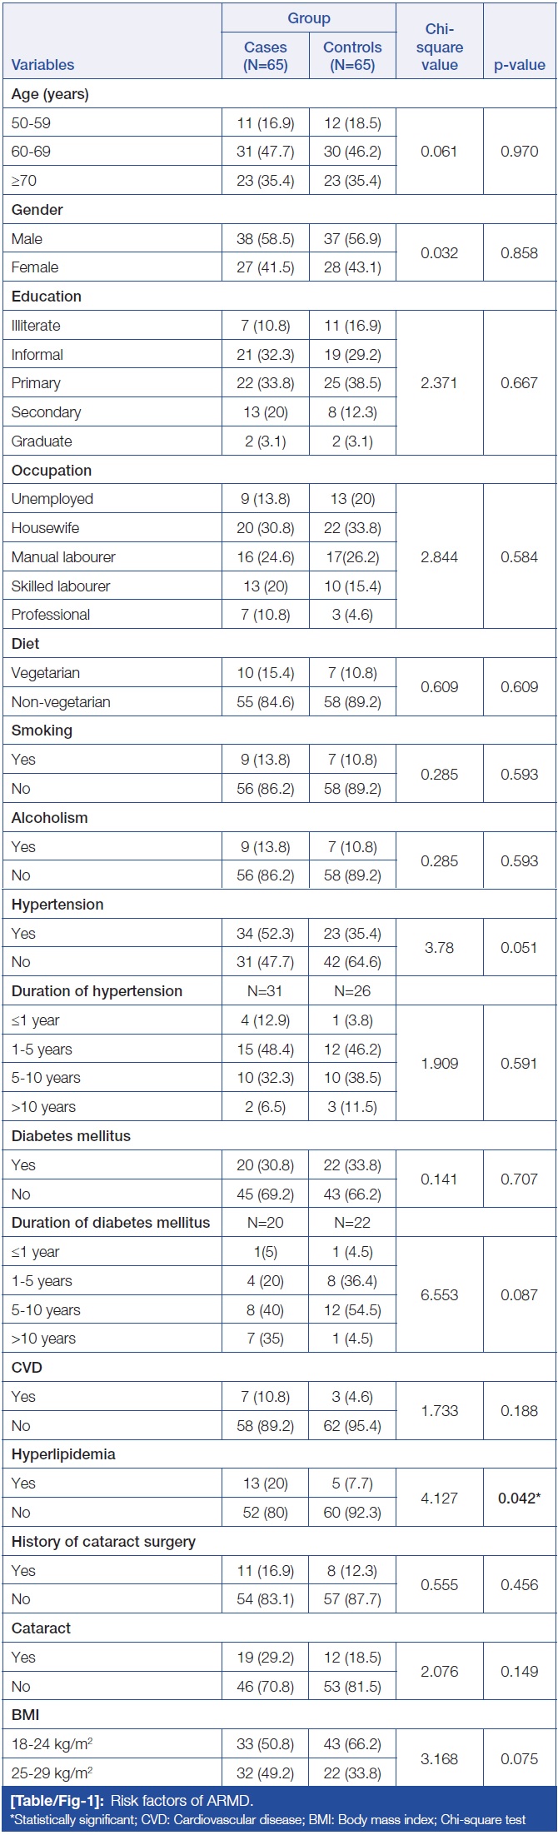Screen dimensions: 558x1835
Task: Click the chi-square value 6.553
Action: tap(439, 1295)
